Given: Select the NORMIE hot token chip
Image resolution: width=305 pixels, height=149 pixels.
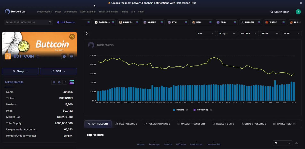Looking at the screenshot, I should pyautogui.click(x=153, y=22).
